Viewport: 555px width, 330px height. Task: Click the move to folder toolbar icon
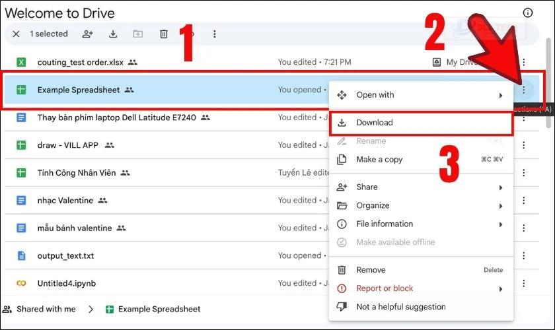click(x=137, y=34)
